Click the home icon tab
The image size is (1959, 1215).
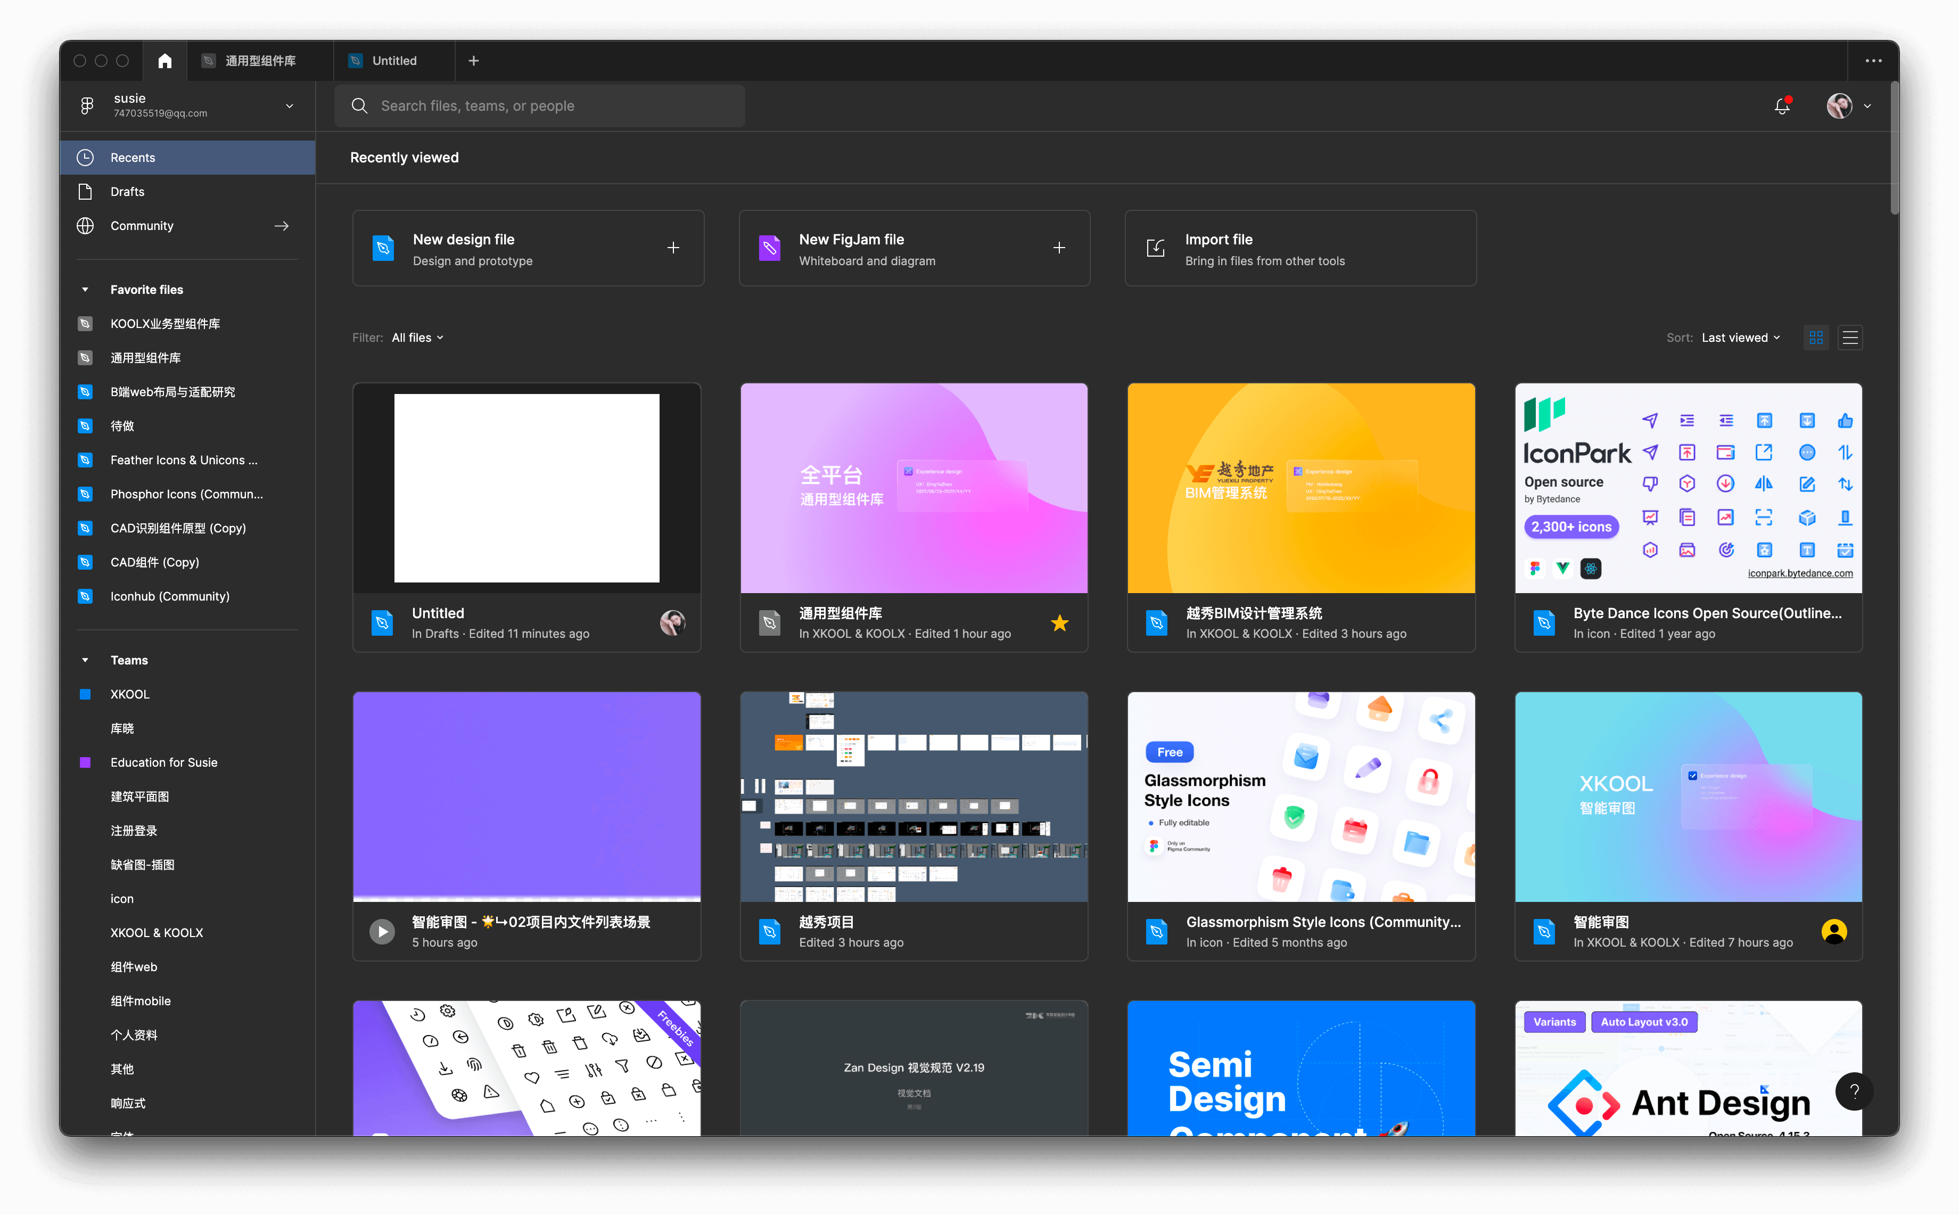pyautogui.click(x=164, y=61)
